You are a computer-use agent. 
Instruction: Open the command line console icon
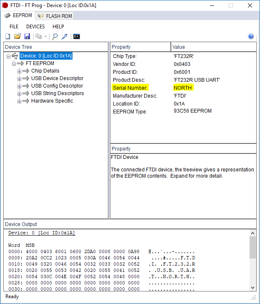(x=76, y=36)
